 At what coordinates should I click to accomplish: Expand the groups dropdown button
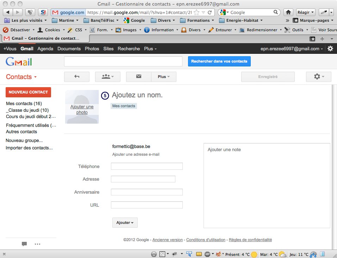pyautogui.click(x=108, y=77)
